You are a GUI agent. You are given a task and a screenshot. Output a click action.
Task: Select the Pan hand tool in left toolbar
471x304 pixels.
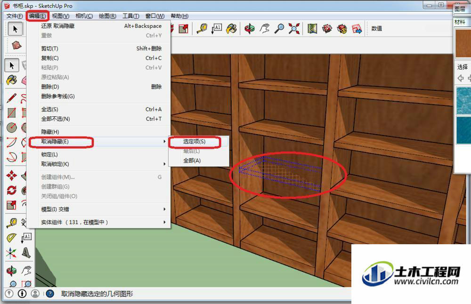[26, 271]
